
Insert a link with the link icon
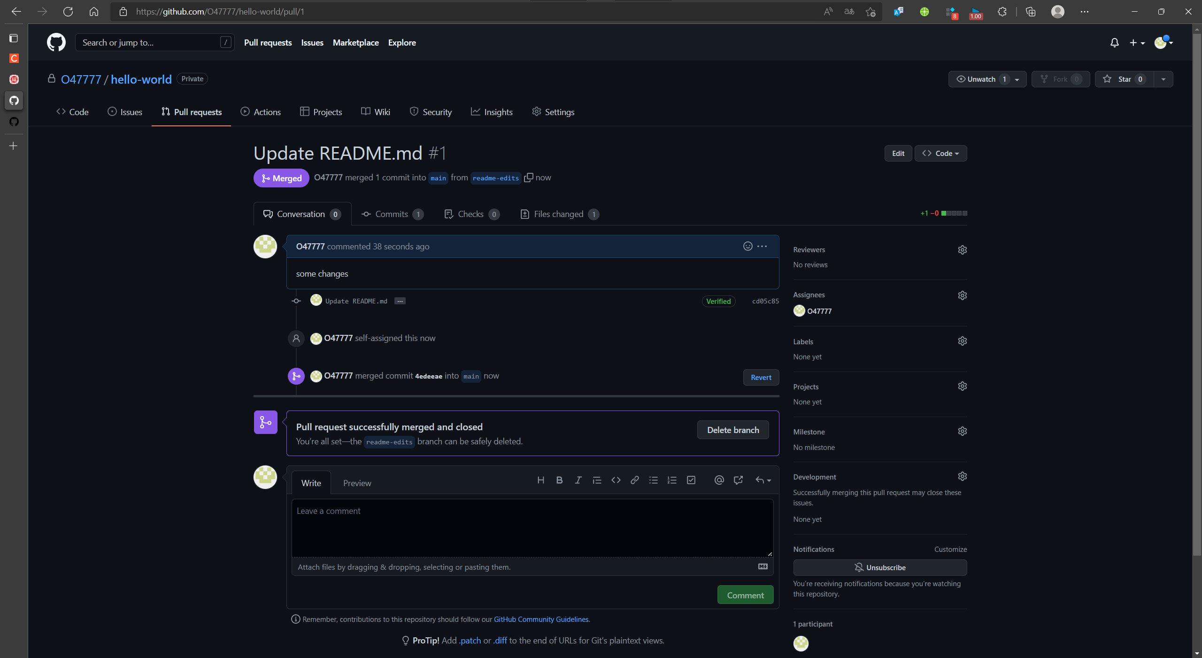[634, 480]
